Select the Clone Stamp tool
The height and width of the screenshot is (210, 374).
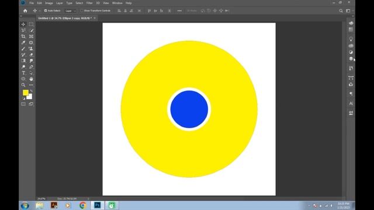(31, 48)
